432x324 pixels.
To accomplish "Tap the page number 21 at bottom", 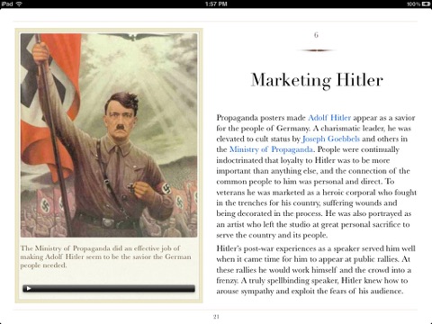I will coord(216,316).
